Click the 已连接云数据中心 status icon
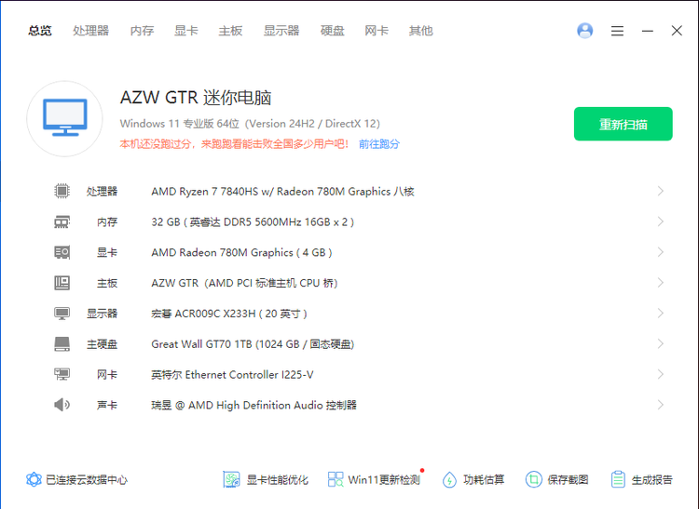The height and width of the screenshot is (509, 699). pyautogui.click(x=34, y=479)
